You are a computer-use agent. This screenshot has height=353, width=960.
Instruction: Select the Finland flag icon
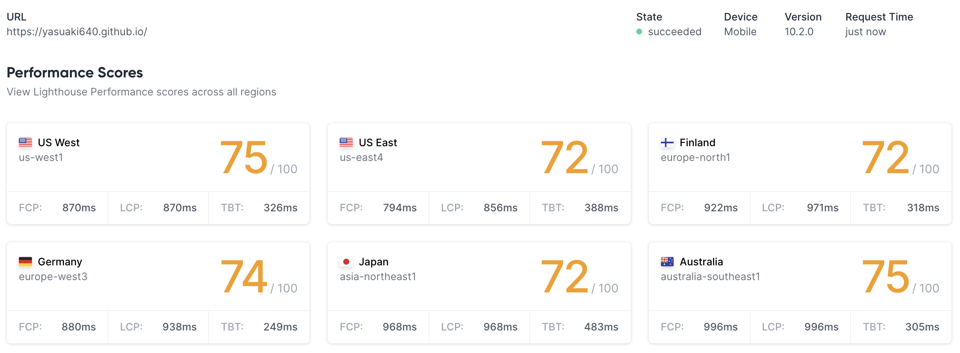(667, 142)
